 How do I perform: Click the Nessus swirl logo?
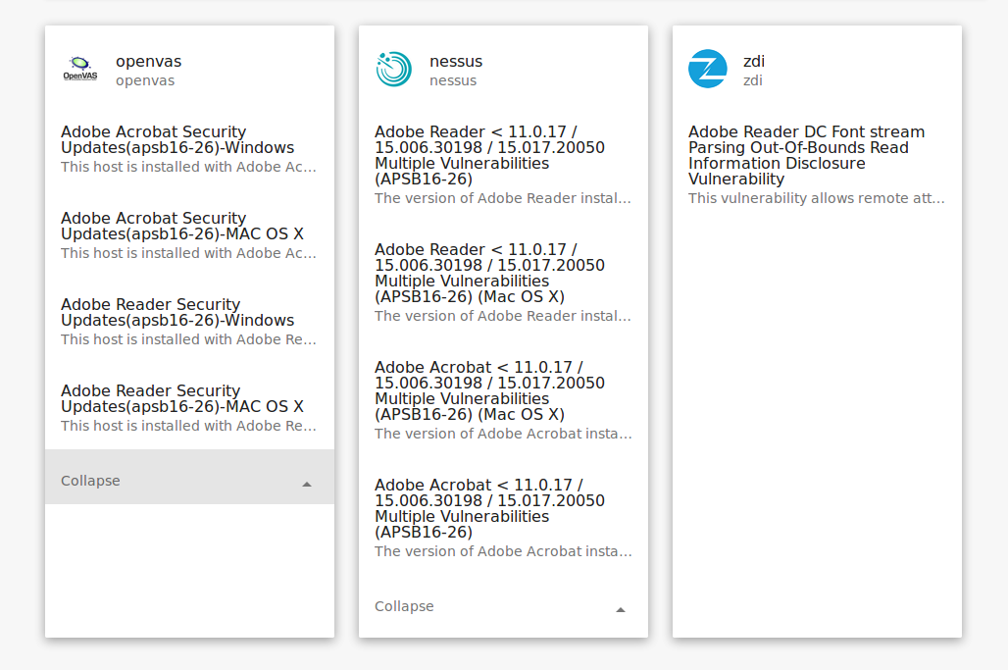(393, 68)
